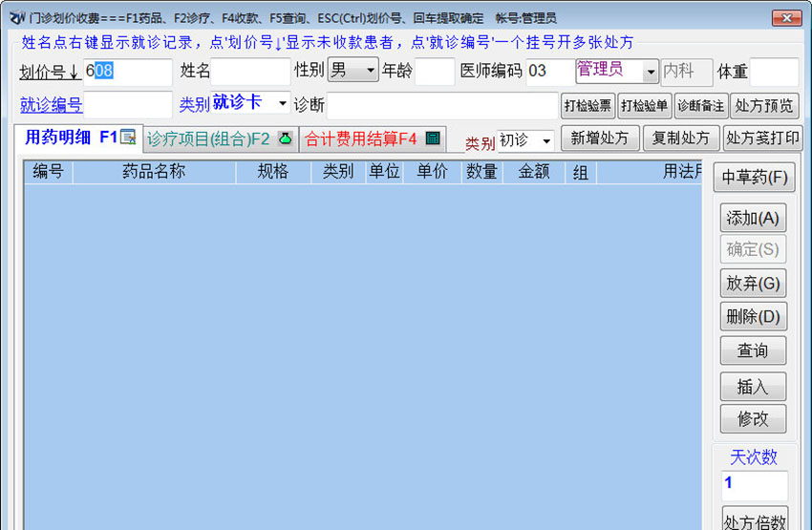The image size is (812, 530).
Task: Click the 修改 button
Action: pos(753,418)
